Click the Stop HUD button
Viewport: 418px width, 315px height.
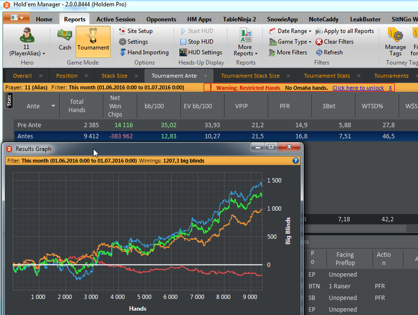pos(197,42)
